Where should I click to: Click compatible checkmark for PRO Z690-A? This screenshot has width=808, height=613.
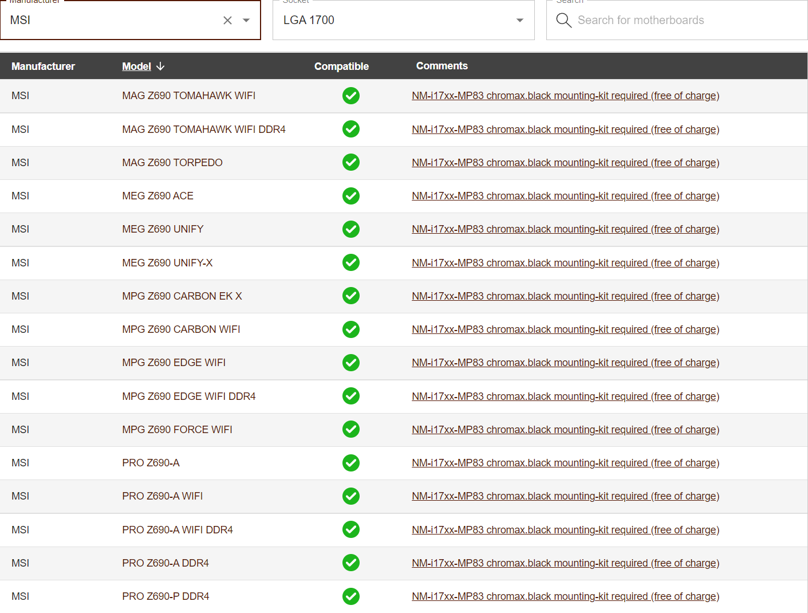tap(351, 462)
